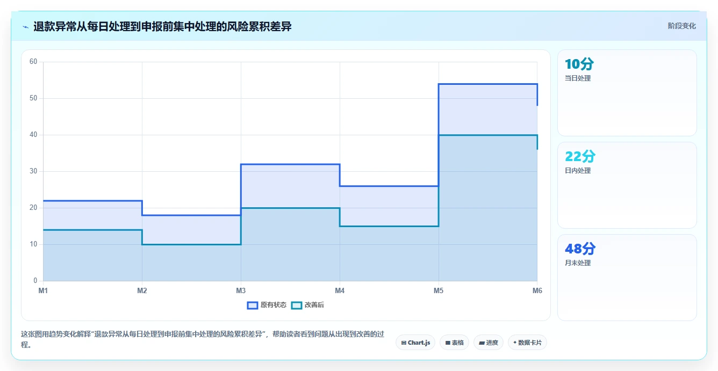Click the M2 axis label
Viewport: 718px width, 371px height.
pos(142,290)
